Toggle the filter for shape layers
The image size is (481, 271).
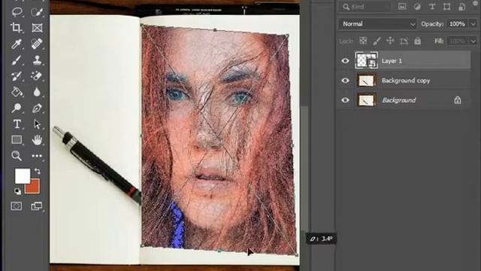tap(446, 7)
